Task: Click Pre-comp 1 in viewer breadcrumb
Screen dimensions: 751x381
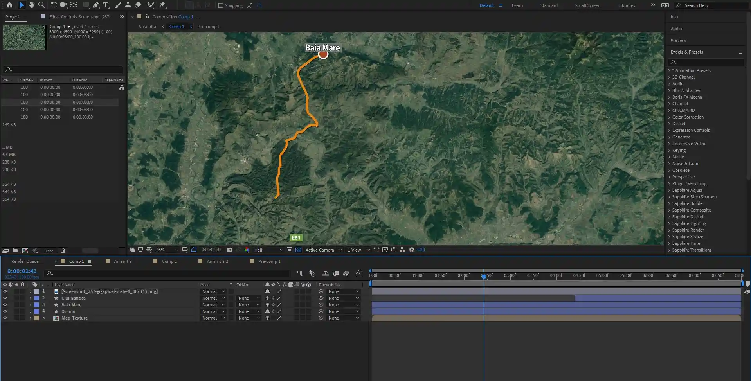Action: (209, 27)
